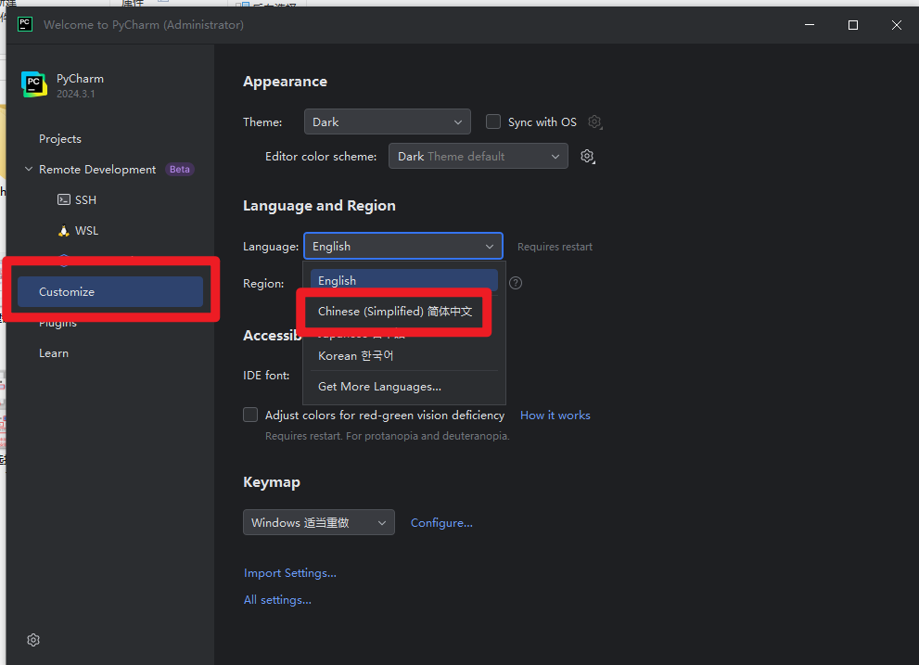Choose Chinese (Simplified) language option
Viewport: 919px width, 665px height.
point(395,312)
